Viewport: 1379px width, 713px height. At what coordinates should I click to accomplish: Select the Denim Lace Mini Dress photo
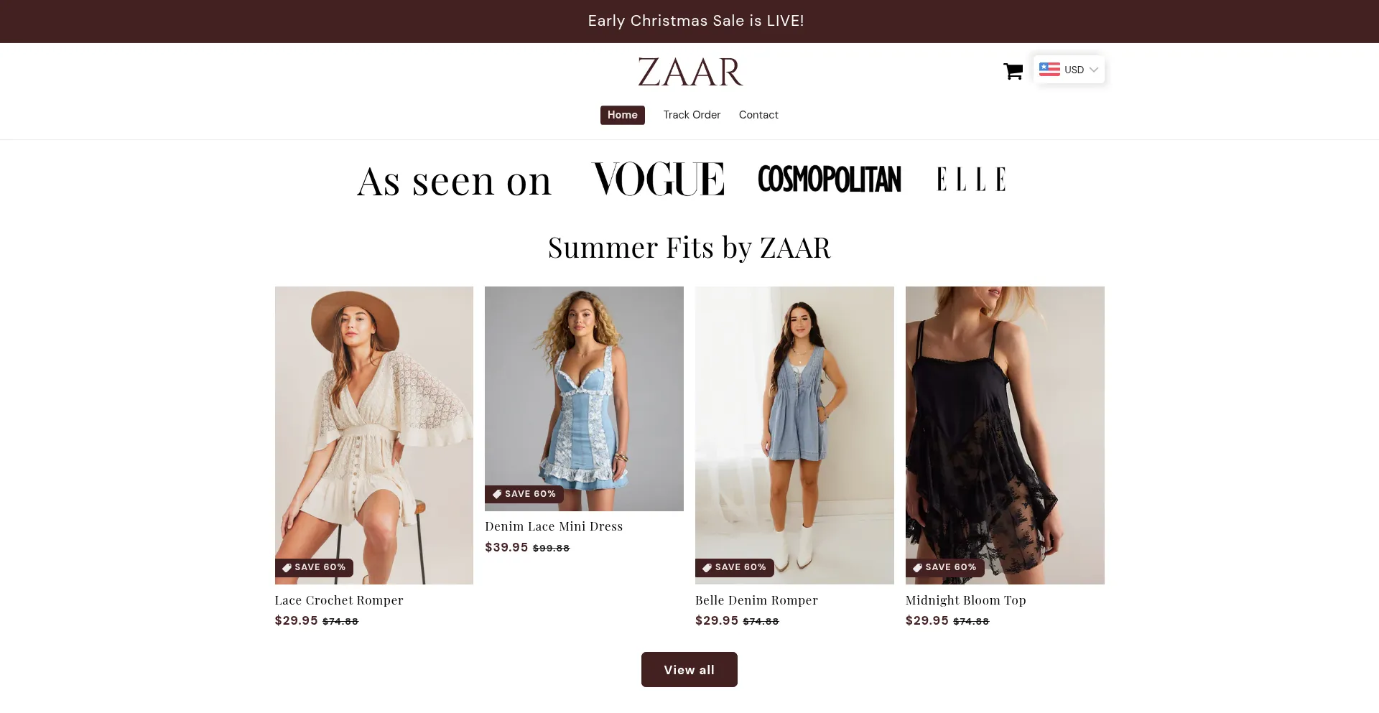[584, 399]
